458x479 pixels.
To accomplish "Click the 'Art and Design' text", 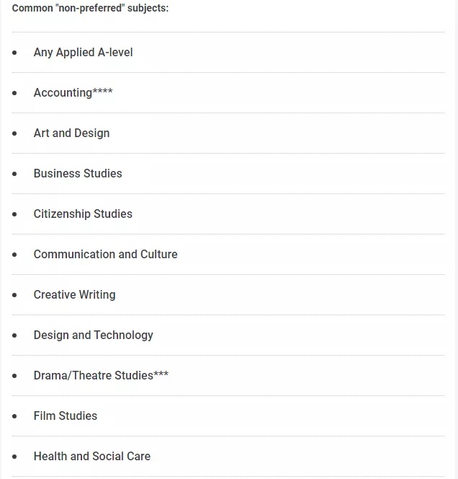I will tap(71, 133).
